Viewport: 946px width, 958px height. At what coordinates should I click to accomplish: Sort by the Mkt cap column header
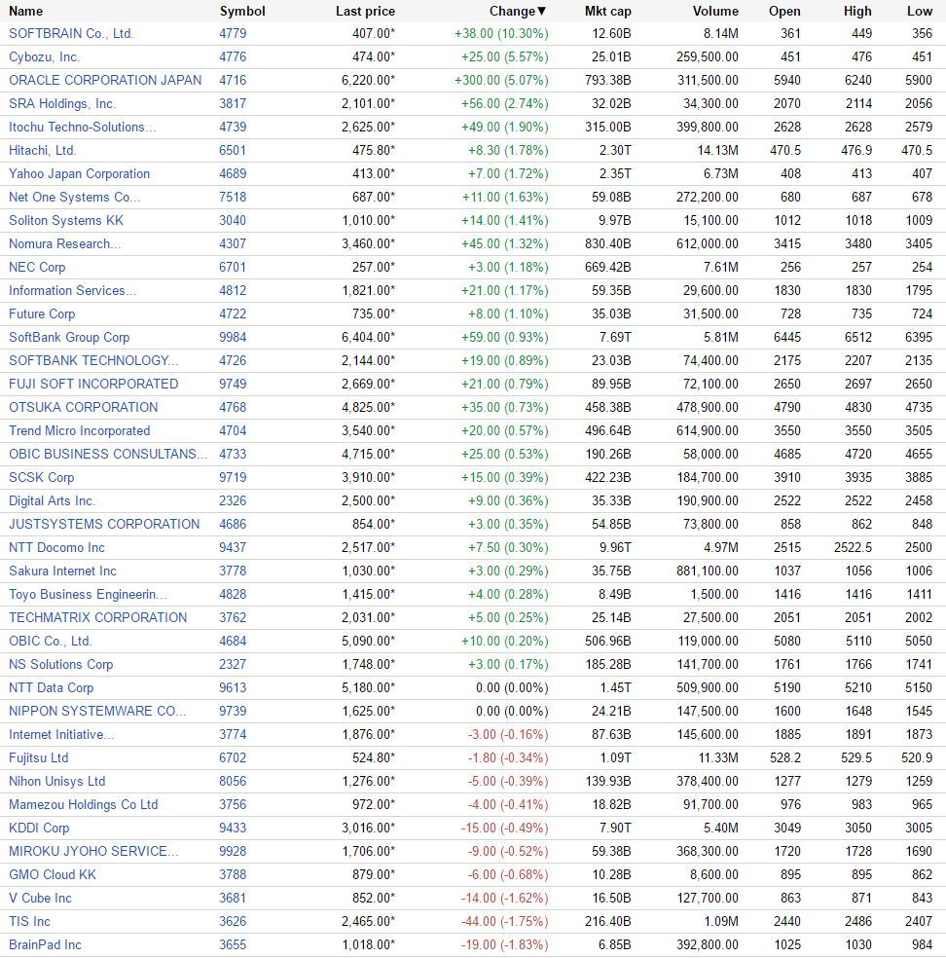pos(607,11)
